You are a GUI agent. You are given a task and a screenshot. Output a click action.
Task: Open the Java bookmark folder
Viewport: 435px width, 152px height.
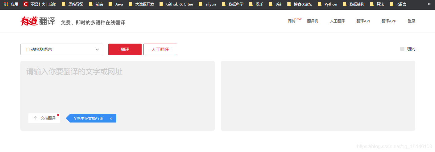(x=116, y=4)
